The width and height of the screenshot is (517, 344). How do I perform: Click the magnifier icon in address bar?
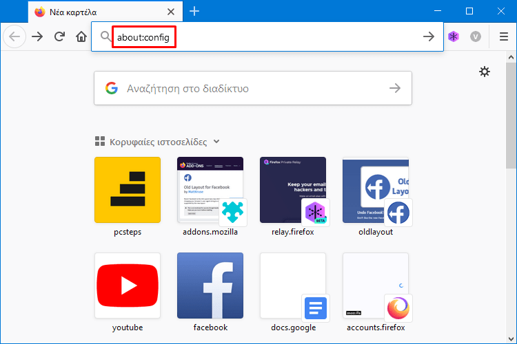coord(105,36)
